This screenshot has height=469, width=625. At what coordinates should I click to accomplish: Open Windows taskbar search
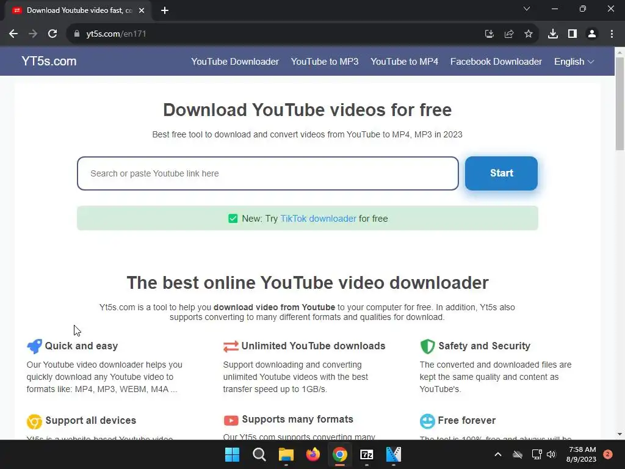259,454
